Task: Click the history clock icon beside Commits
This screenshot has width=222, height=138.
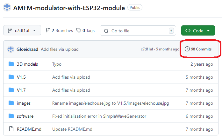Action: point(187,49)
